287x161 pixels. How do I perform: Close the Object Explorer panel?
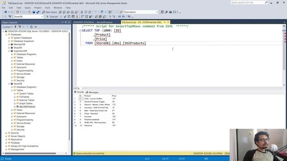tap(69, 22)
